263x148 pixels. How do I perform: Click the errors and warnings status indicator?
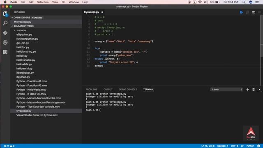[9, 146]
